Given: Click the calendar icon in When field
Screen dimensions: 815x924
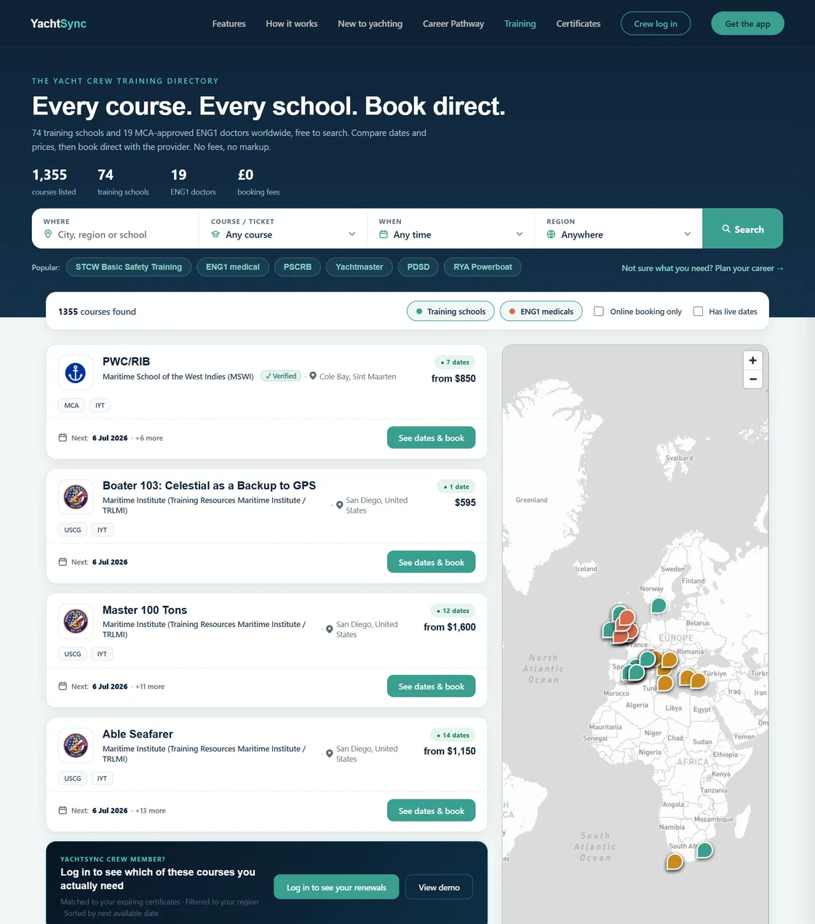Looking at the screenshot, I should 383,234.
